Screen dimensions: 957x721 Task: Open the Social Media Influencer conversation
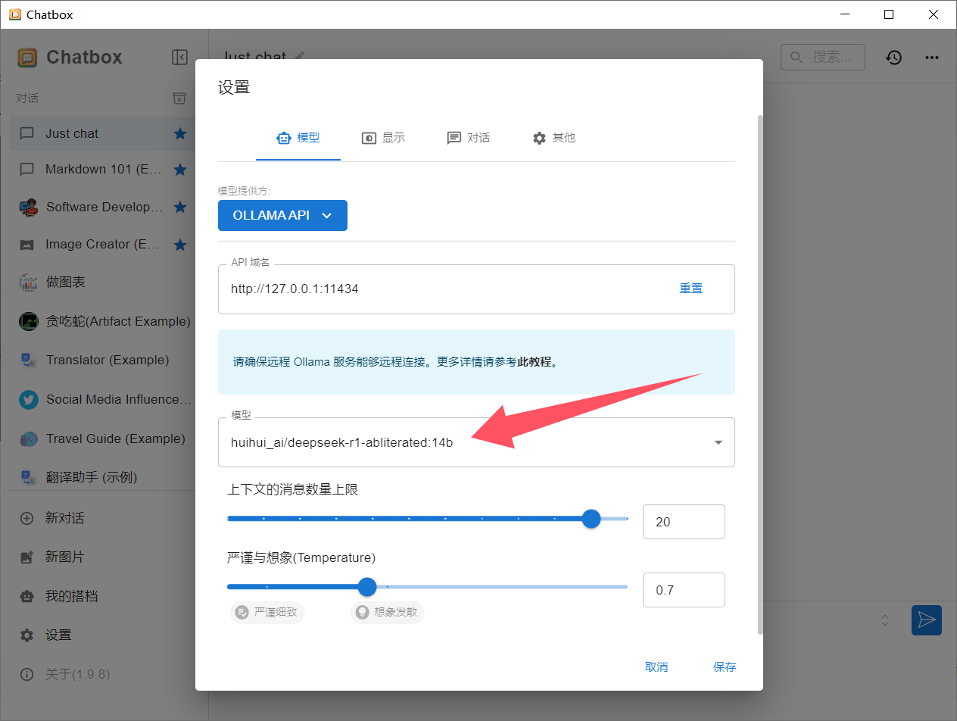(x=104, y=399)
